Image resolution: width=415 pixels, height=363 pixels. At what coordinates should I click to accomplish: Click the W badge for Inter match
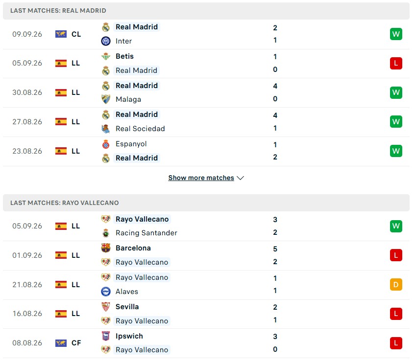tap(396, 34)
